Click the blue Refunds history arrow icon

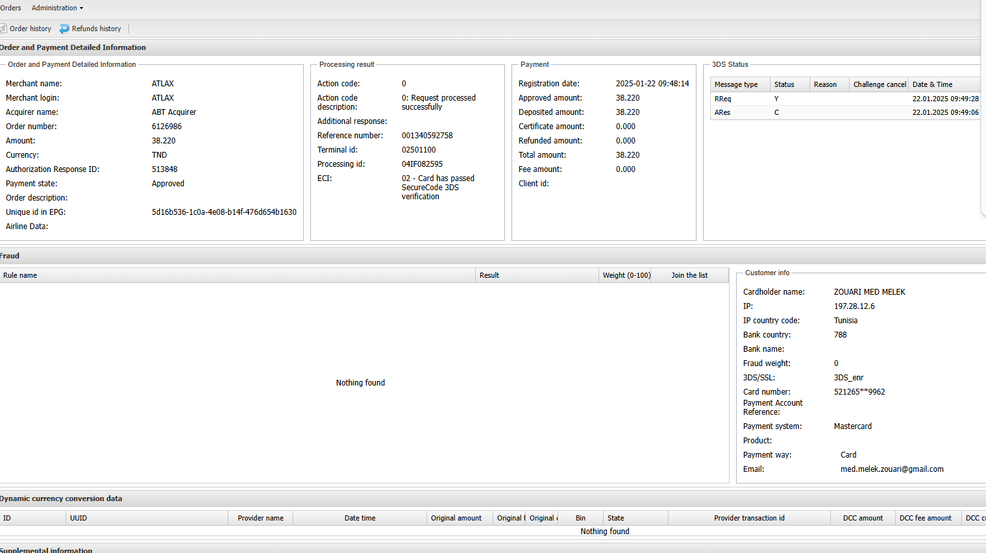pos(64,29)
